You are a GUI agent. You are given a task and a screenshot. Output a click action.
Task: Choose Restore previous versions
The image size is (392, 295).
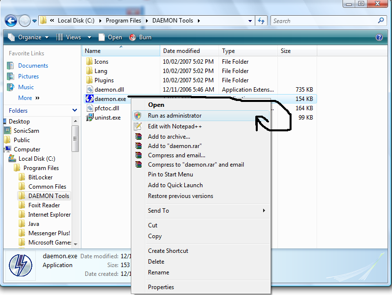pos(201,196)
